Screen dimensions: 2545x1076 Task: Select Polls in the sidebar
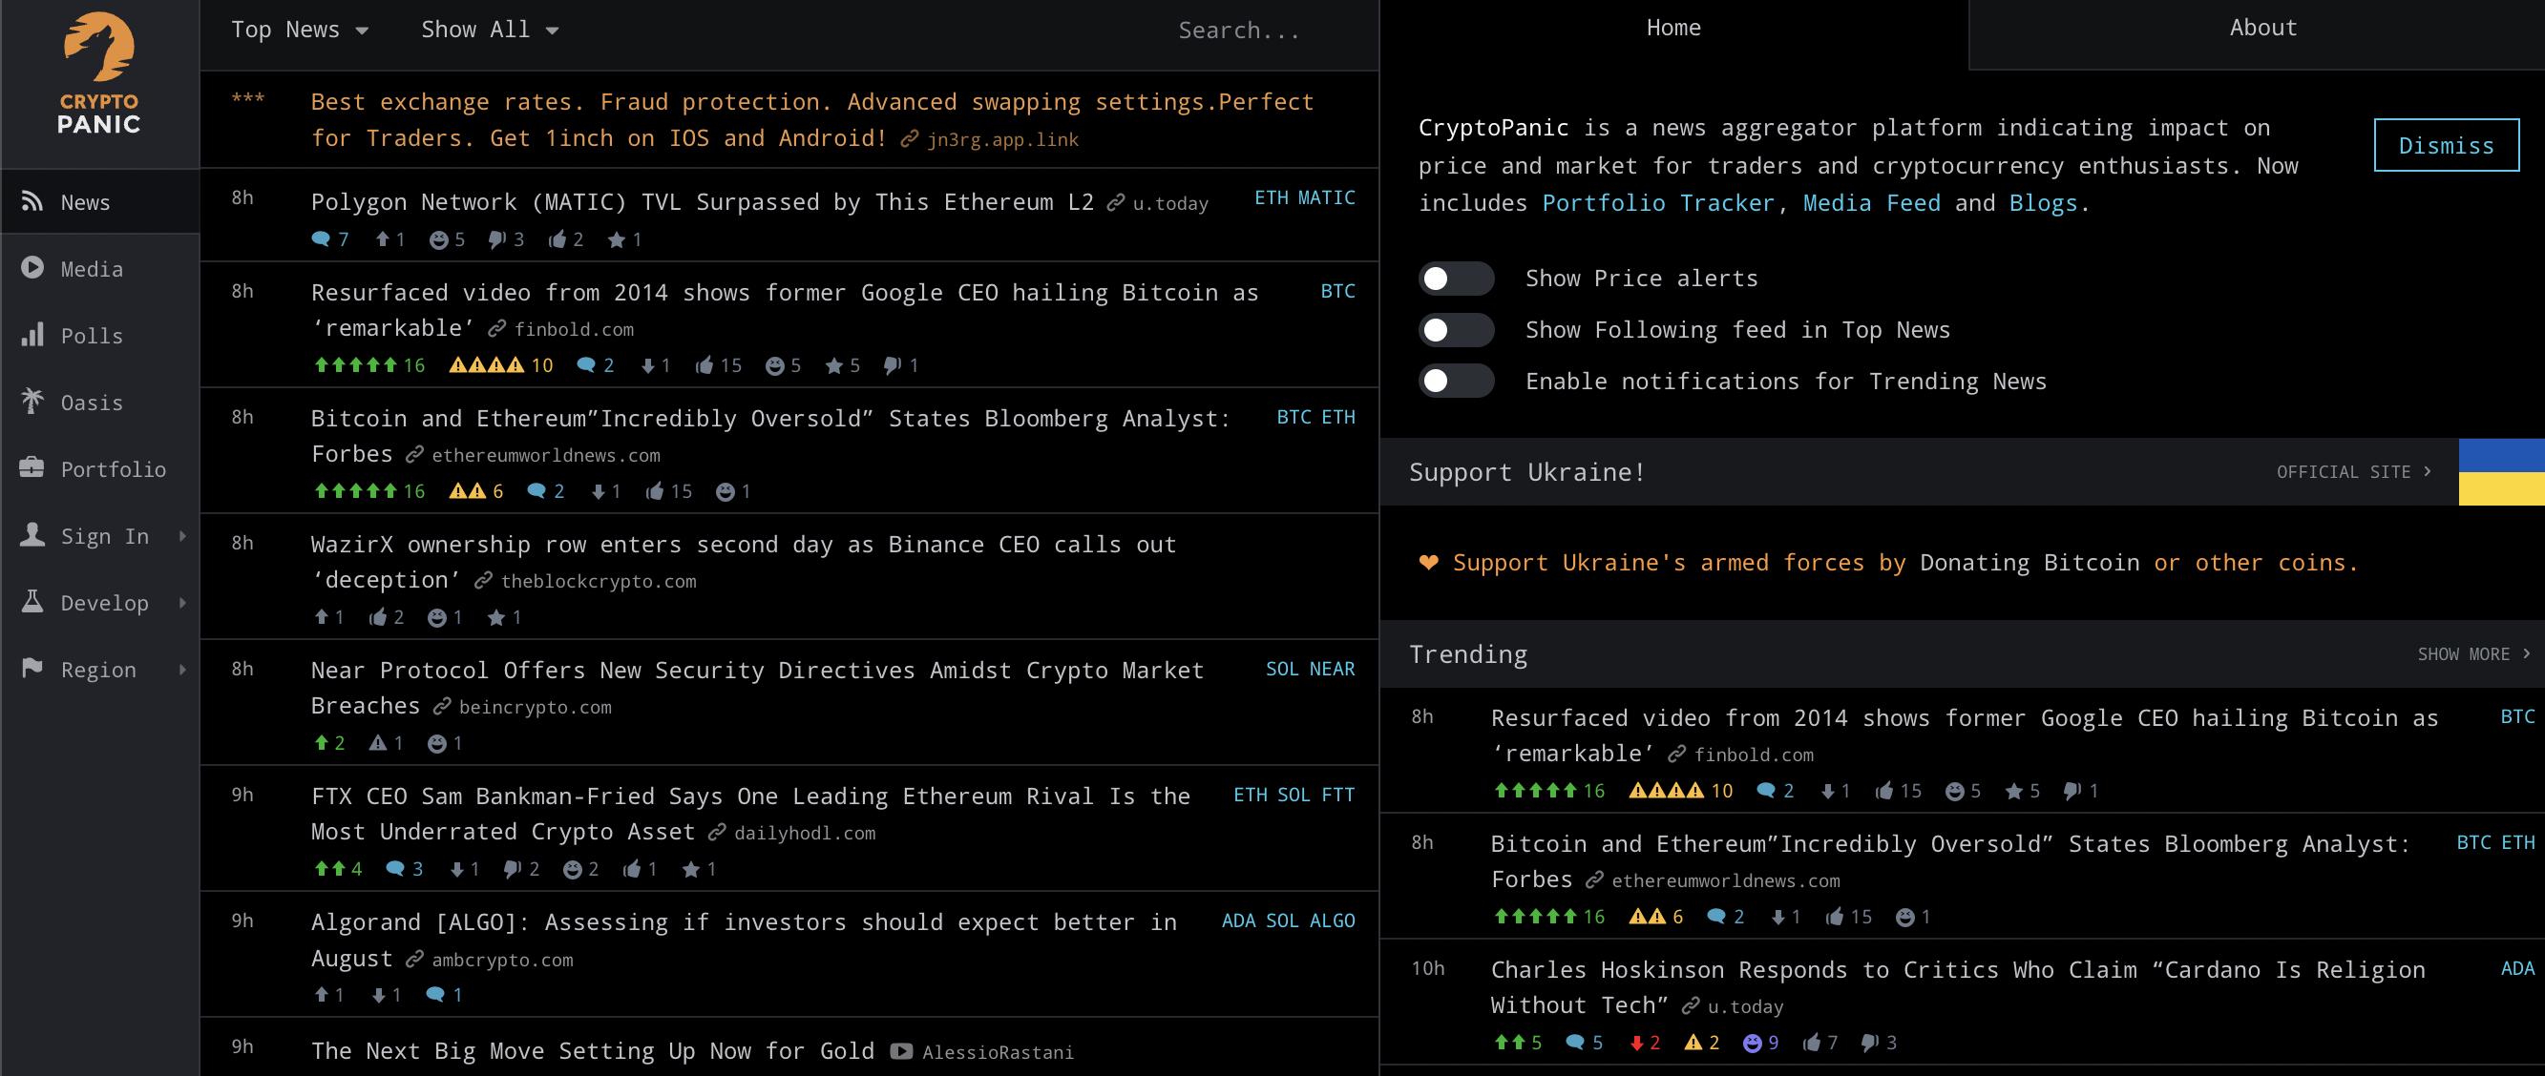pos(100,336)
